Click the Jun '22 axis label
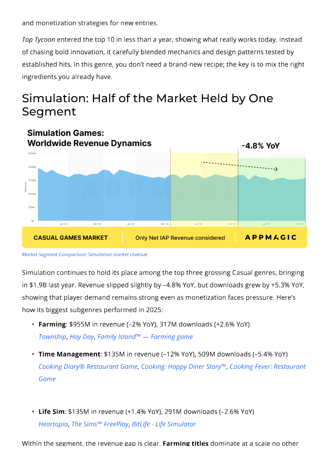Viewport: 329px width, 465px height. coord(63,224)
